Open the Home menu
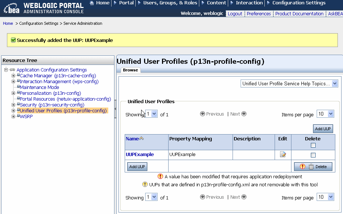 coord(103,3)
